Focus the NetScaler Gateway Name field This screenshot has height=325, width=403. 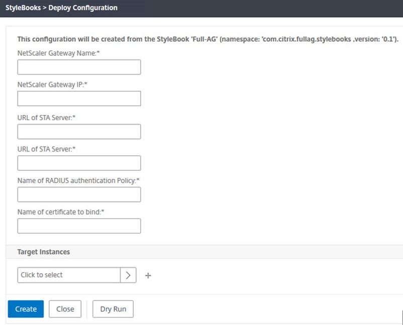[79, 67]
